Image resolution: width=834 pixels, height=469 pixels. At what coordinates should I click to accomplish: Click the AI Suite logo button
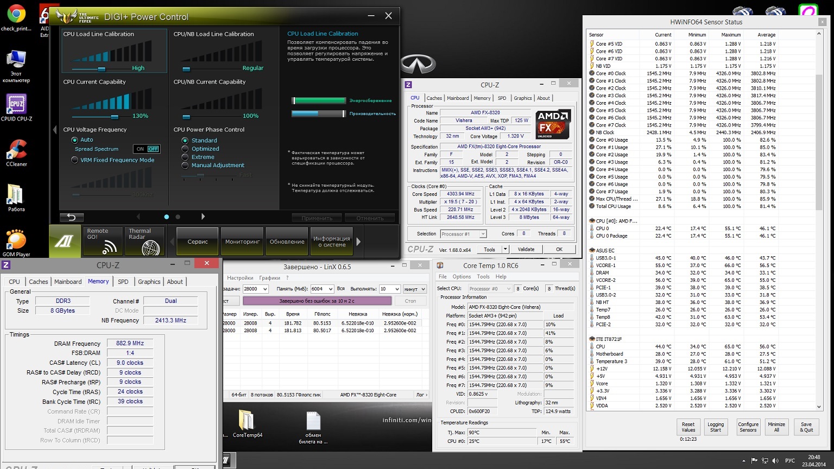click(x=65, y=241)
